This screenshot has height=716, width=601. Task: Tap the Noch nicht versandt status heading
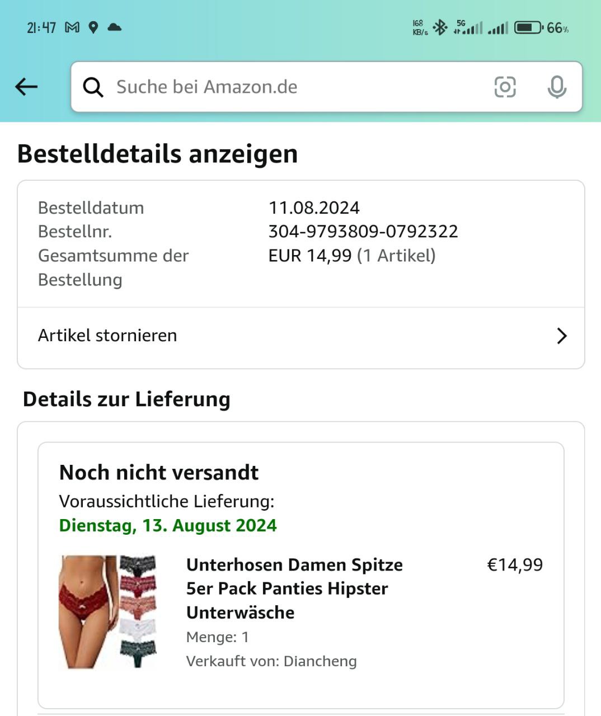159,473
